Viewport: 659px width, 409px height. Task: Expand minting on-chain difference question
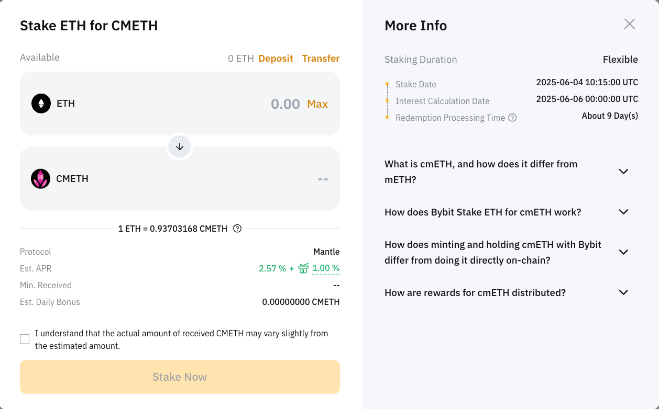tap(623, 252)
